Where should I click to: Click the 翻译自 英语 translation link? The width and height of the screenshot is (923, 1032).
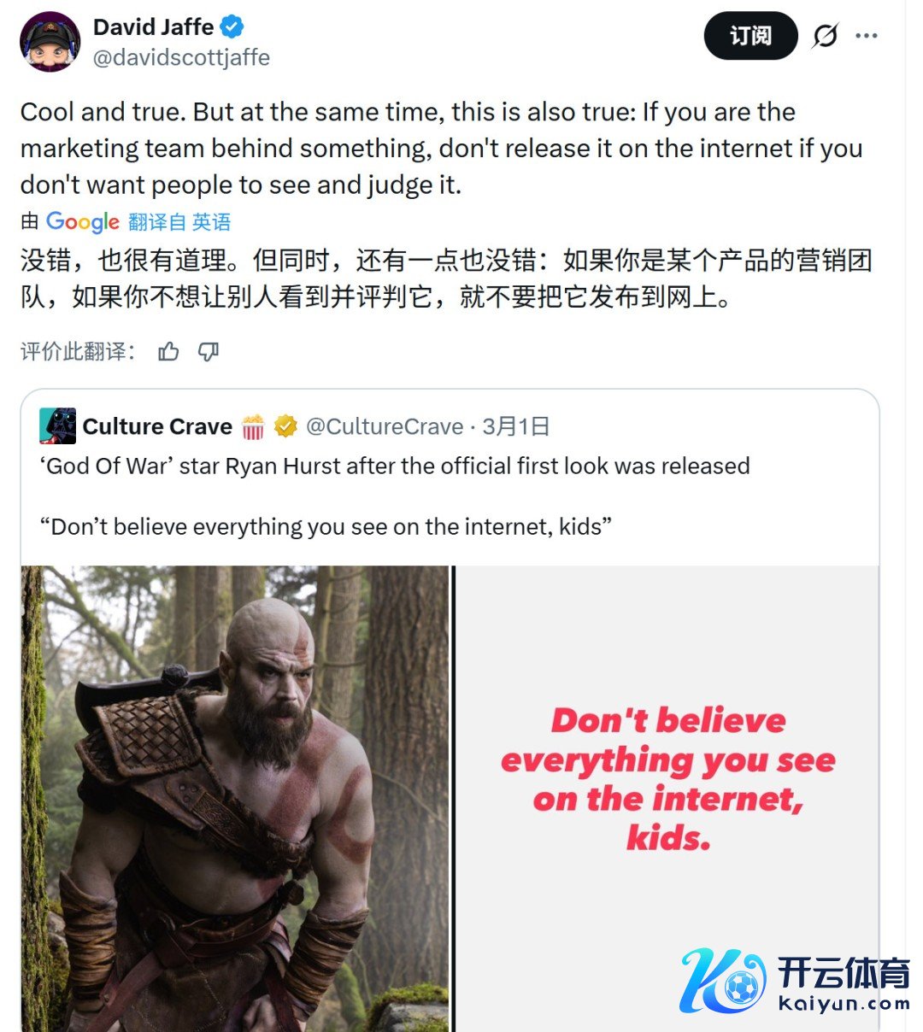(179, 222)
